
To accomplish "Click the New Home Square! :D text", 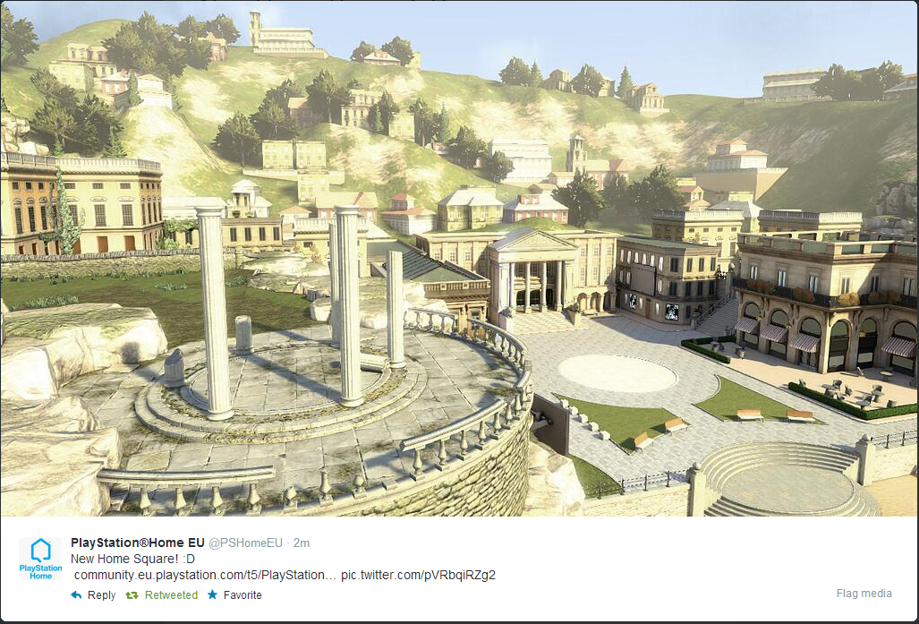I will tap(133, 559).
